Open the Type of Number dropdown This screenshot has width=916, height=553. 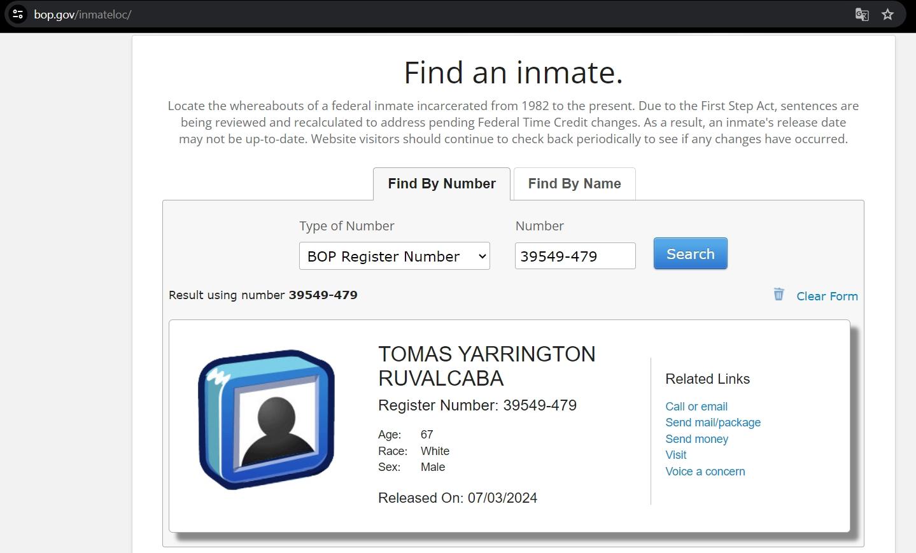coord(394,256)
